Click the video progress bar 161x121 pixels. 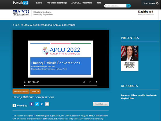click(61, 85)
